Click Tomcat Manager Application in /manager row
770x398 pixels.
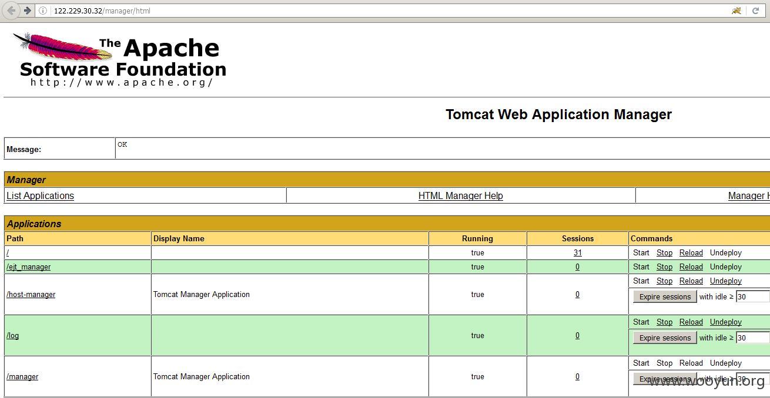click(x=202, y=376)
